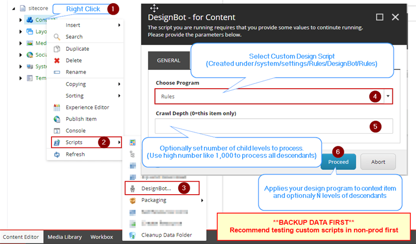Open the Workbox tab
Screen dimensions: 416x244
point(101,237)
